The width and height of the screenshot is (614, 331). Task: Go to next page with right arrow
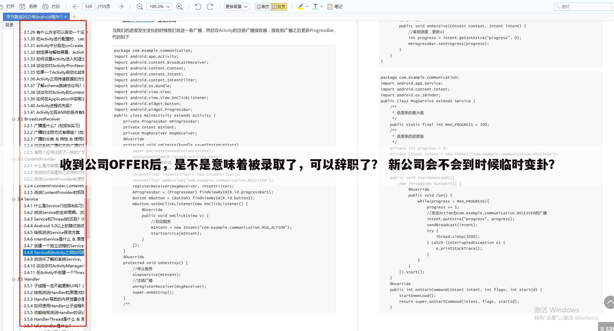[x=121, y=6]
